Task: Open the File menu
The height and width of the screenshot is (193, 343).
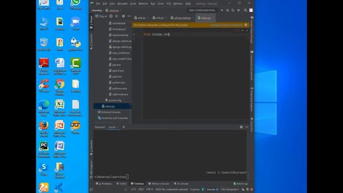Action: coord(98,4)
